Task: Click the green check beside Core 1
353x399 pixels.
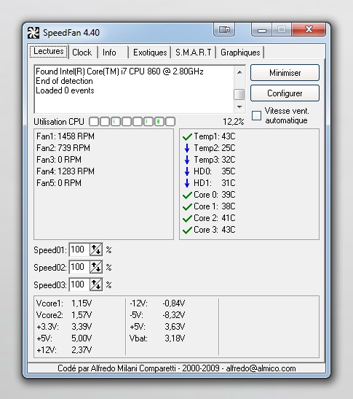Action: point(187,207)
